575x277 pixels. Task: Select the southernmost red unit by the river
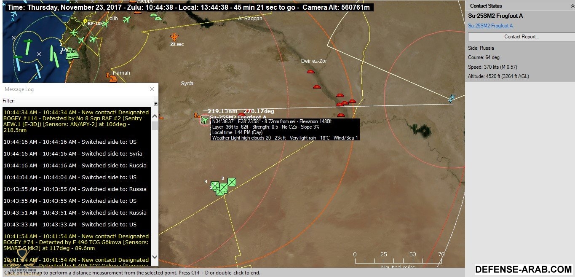pos(341,115)
